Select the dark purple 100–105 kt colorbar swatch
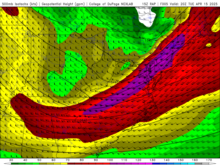 point(114,163)
